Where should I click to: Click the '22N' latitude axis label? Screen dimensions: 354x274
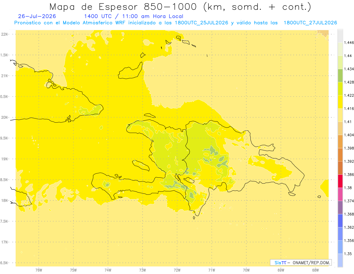pyautogui.click(x=4, y=34)
